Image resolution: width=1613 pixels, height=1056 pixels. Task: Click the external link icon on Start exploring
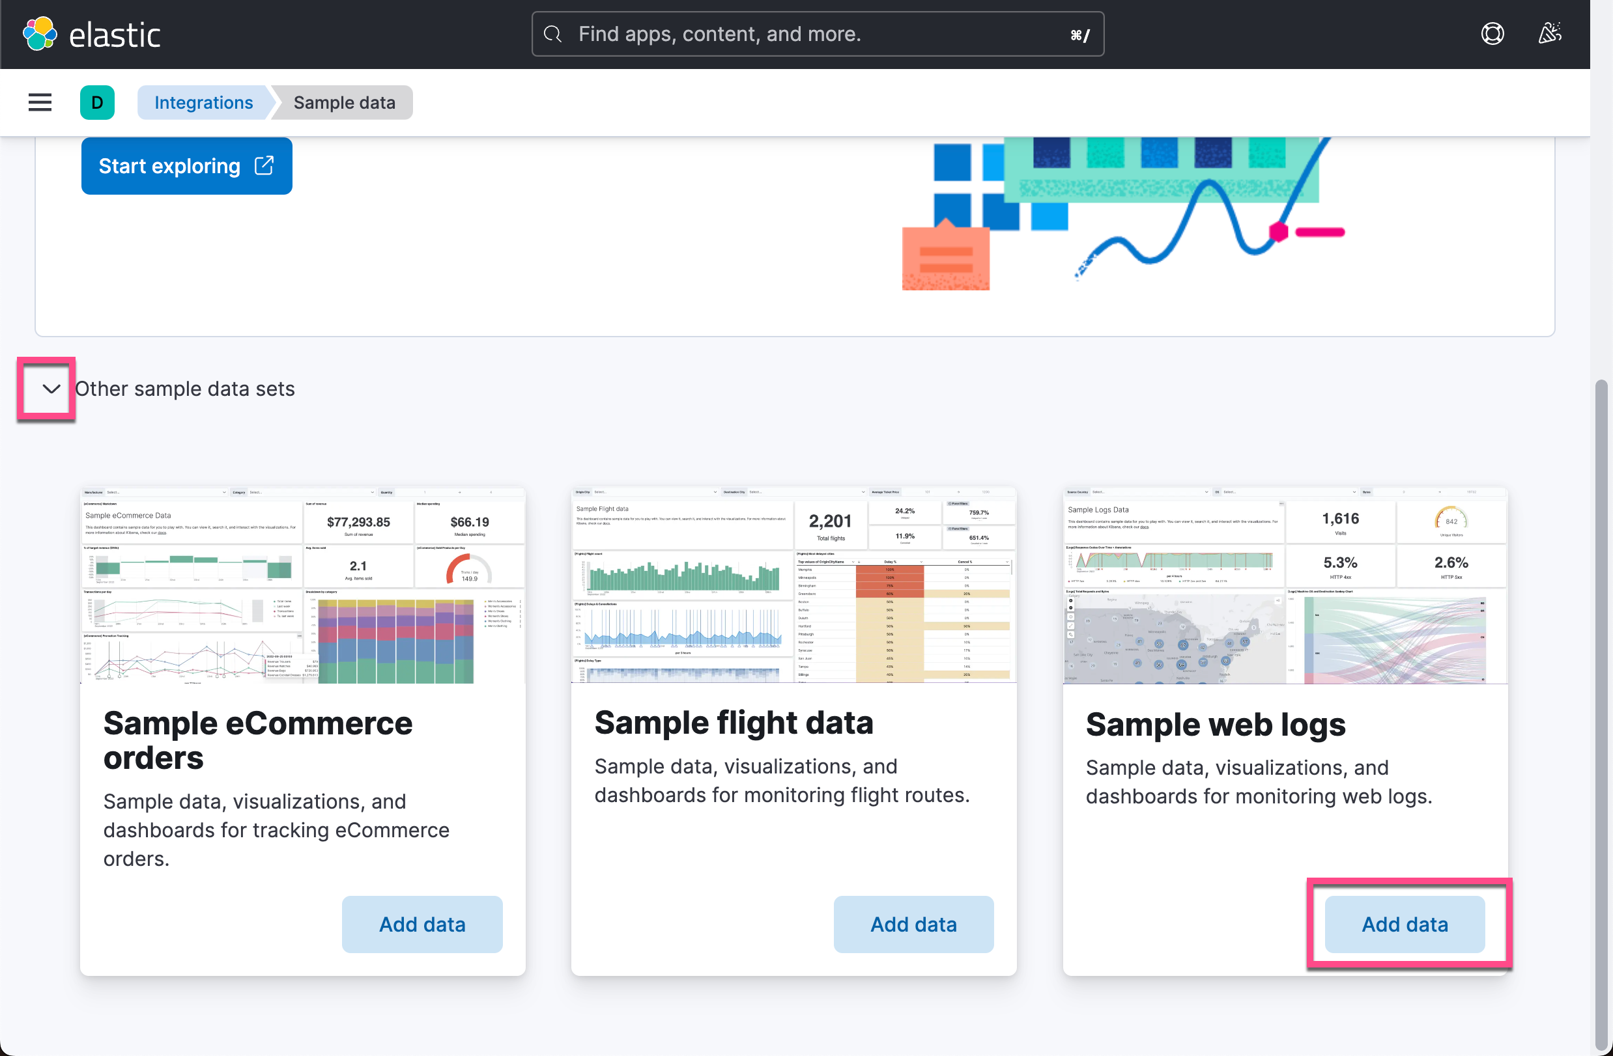click(263, 165)
